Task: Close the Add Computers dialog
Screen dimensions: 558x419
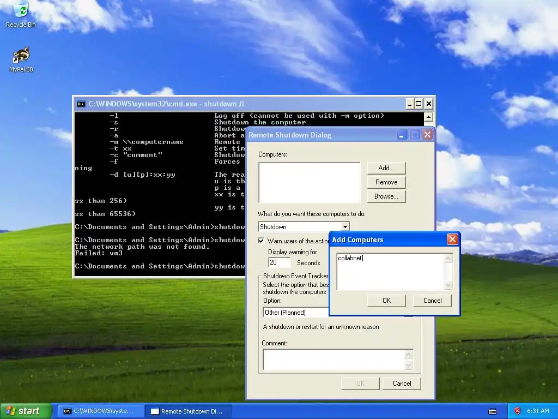Action: (452, 240)
